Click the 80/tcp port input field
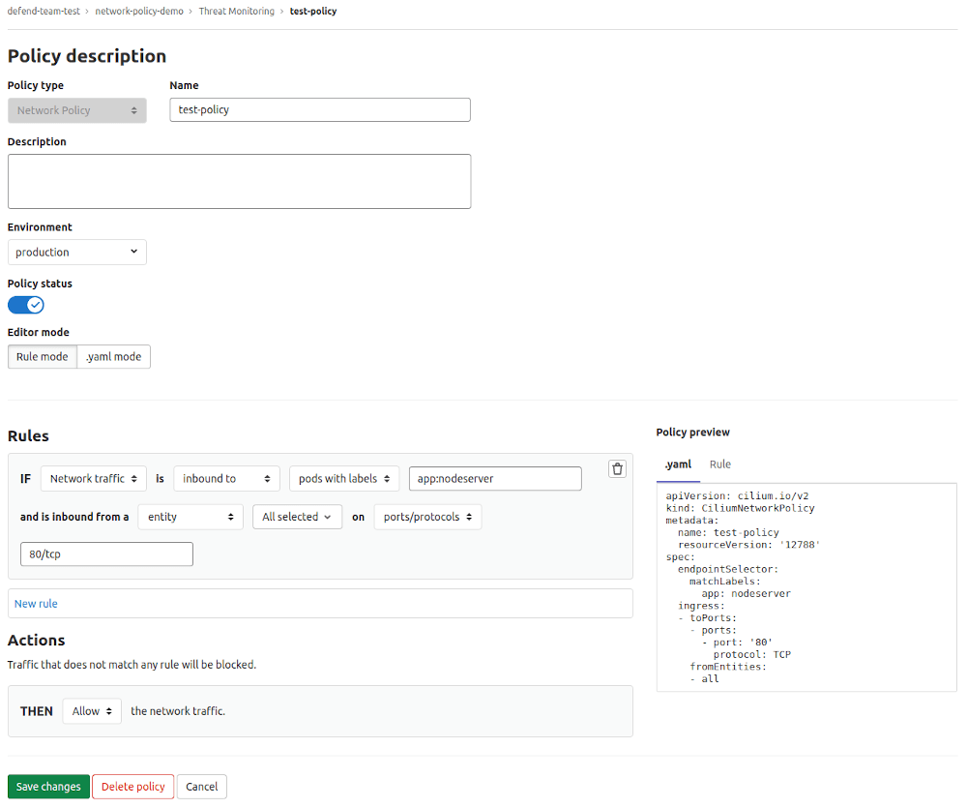Screen dimensions: 967x808 tap(106, 554)
